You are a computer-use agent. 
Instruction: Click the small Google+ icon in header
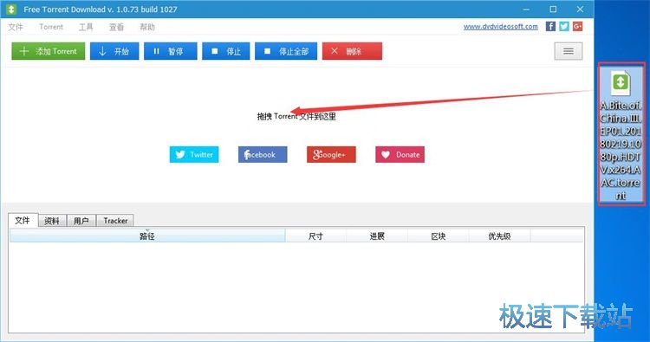[577, 26]
